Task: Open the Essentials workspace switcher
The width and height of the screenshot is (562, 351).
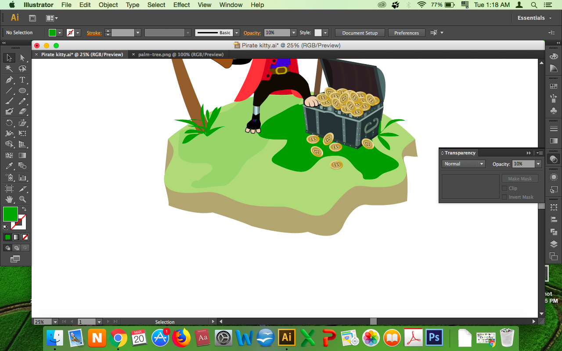Action: (533, 18)
